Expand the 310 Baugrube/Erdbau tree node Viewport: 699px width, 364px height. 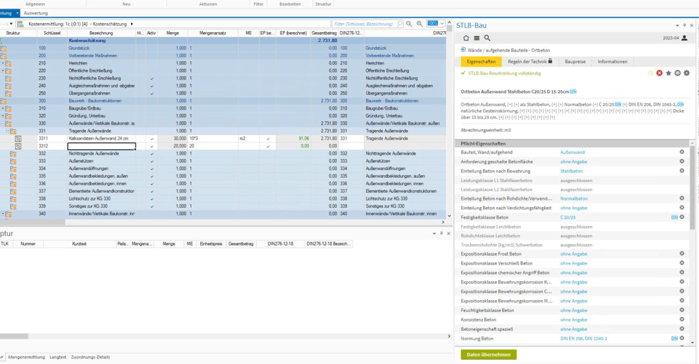(x=3, y=109)
